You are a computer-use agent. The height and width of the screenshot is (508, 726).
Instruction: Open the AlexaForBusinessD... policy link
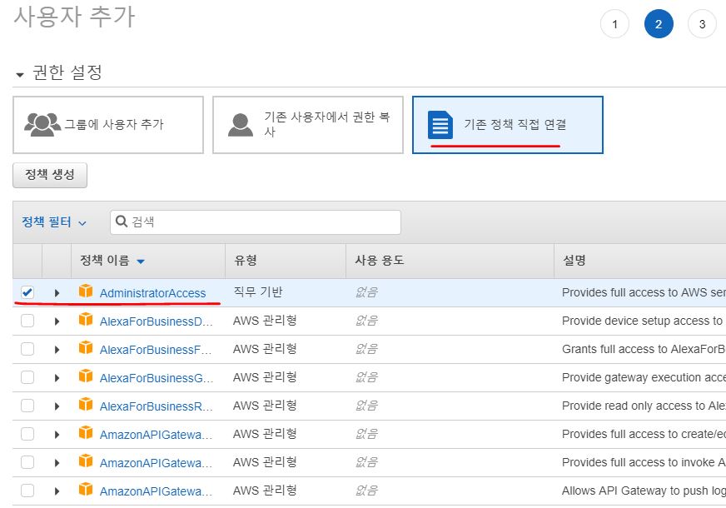(157, 321)
